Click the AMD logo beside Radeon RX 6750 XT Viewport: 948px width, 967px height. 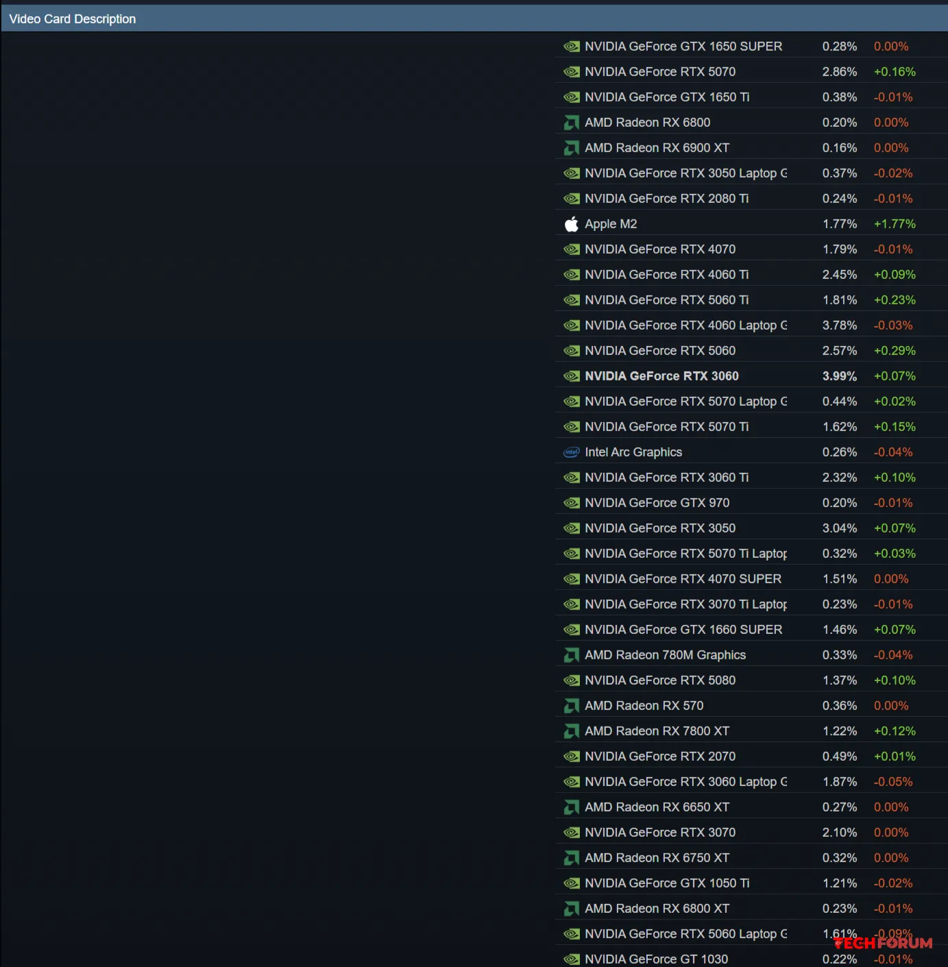[x=571, y=858]
